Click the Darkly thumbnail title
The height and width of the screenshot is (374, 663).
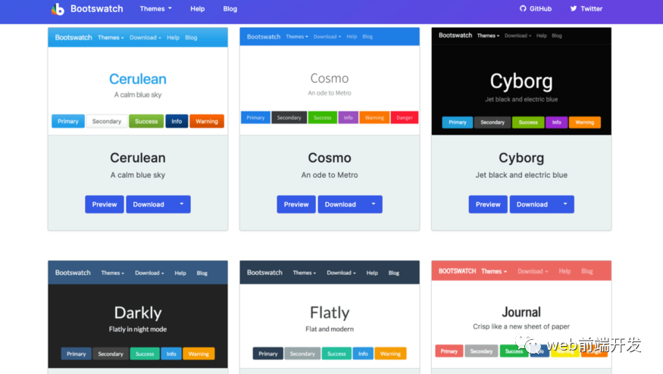pos(138,313)
